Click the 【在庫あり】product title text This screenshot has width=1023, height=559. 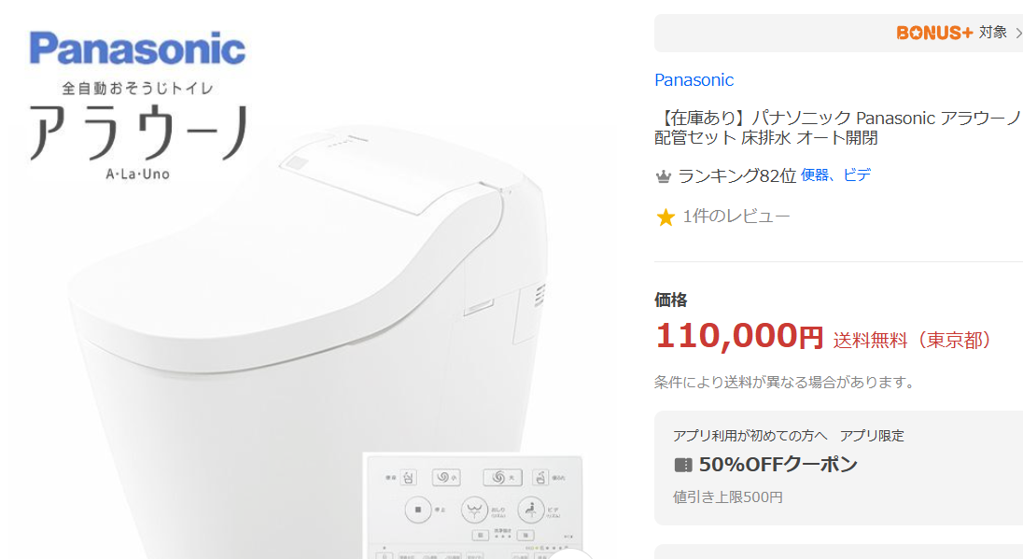coord(837,128)
